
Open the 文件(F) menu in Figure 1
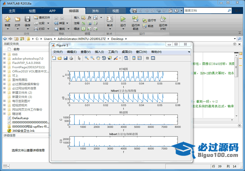pos(58,52)
